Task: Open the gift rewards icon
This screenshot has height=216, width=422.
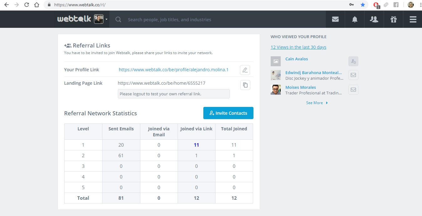Action: [x=393, y=19]
